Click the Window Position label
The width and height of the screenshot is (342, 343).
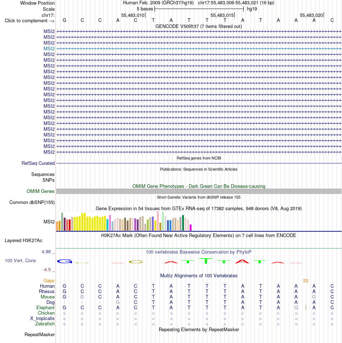coord(37,3)
